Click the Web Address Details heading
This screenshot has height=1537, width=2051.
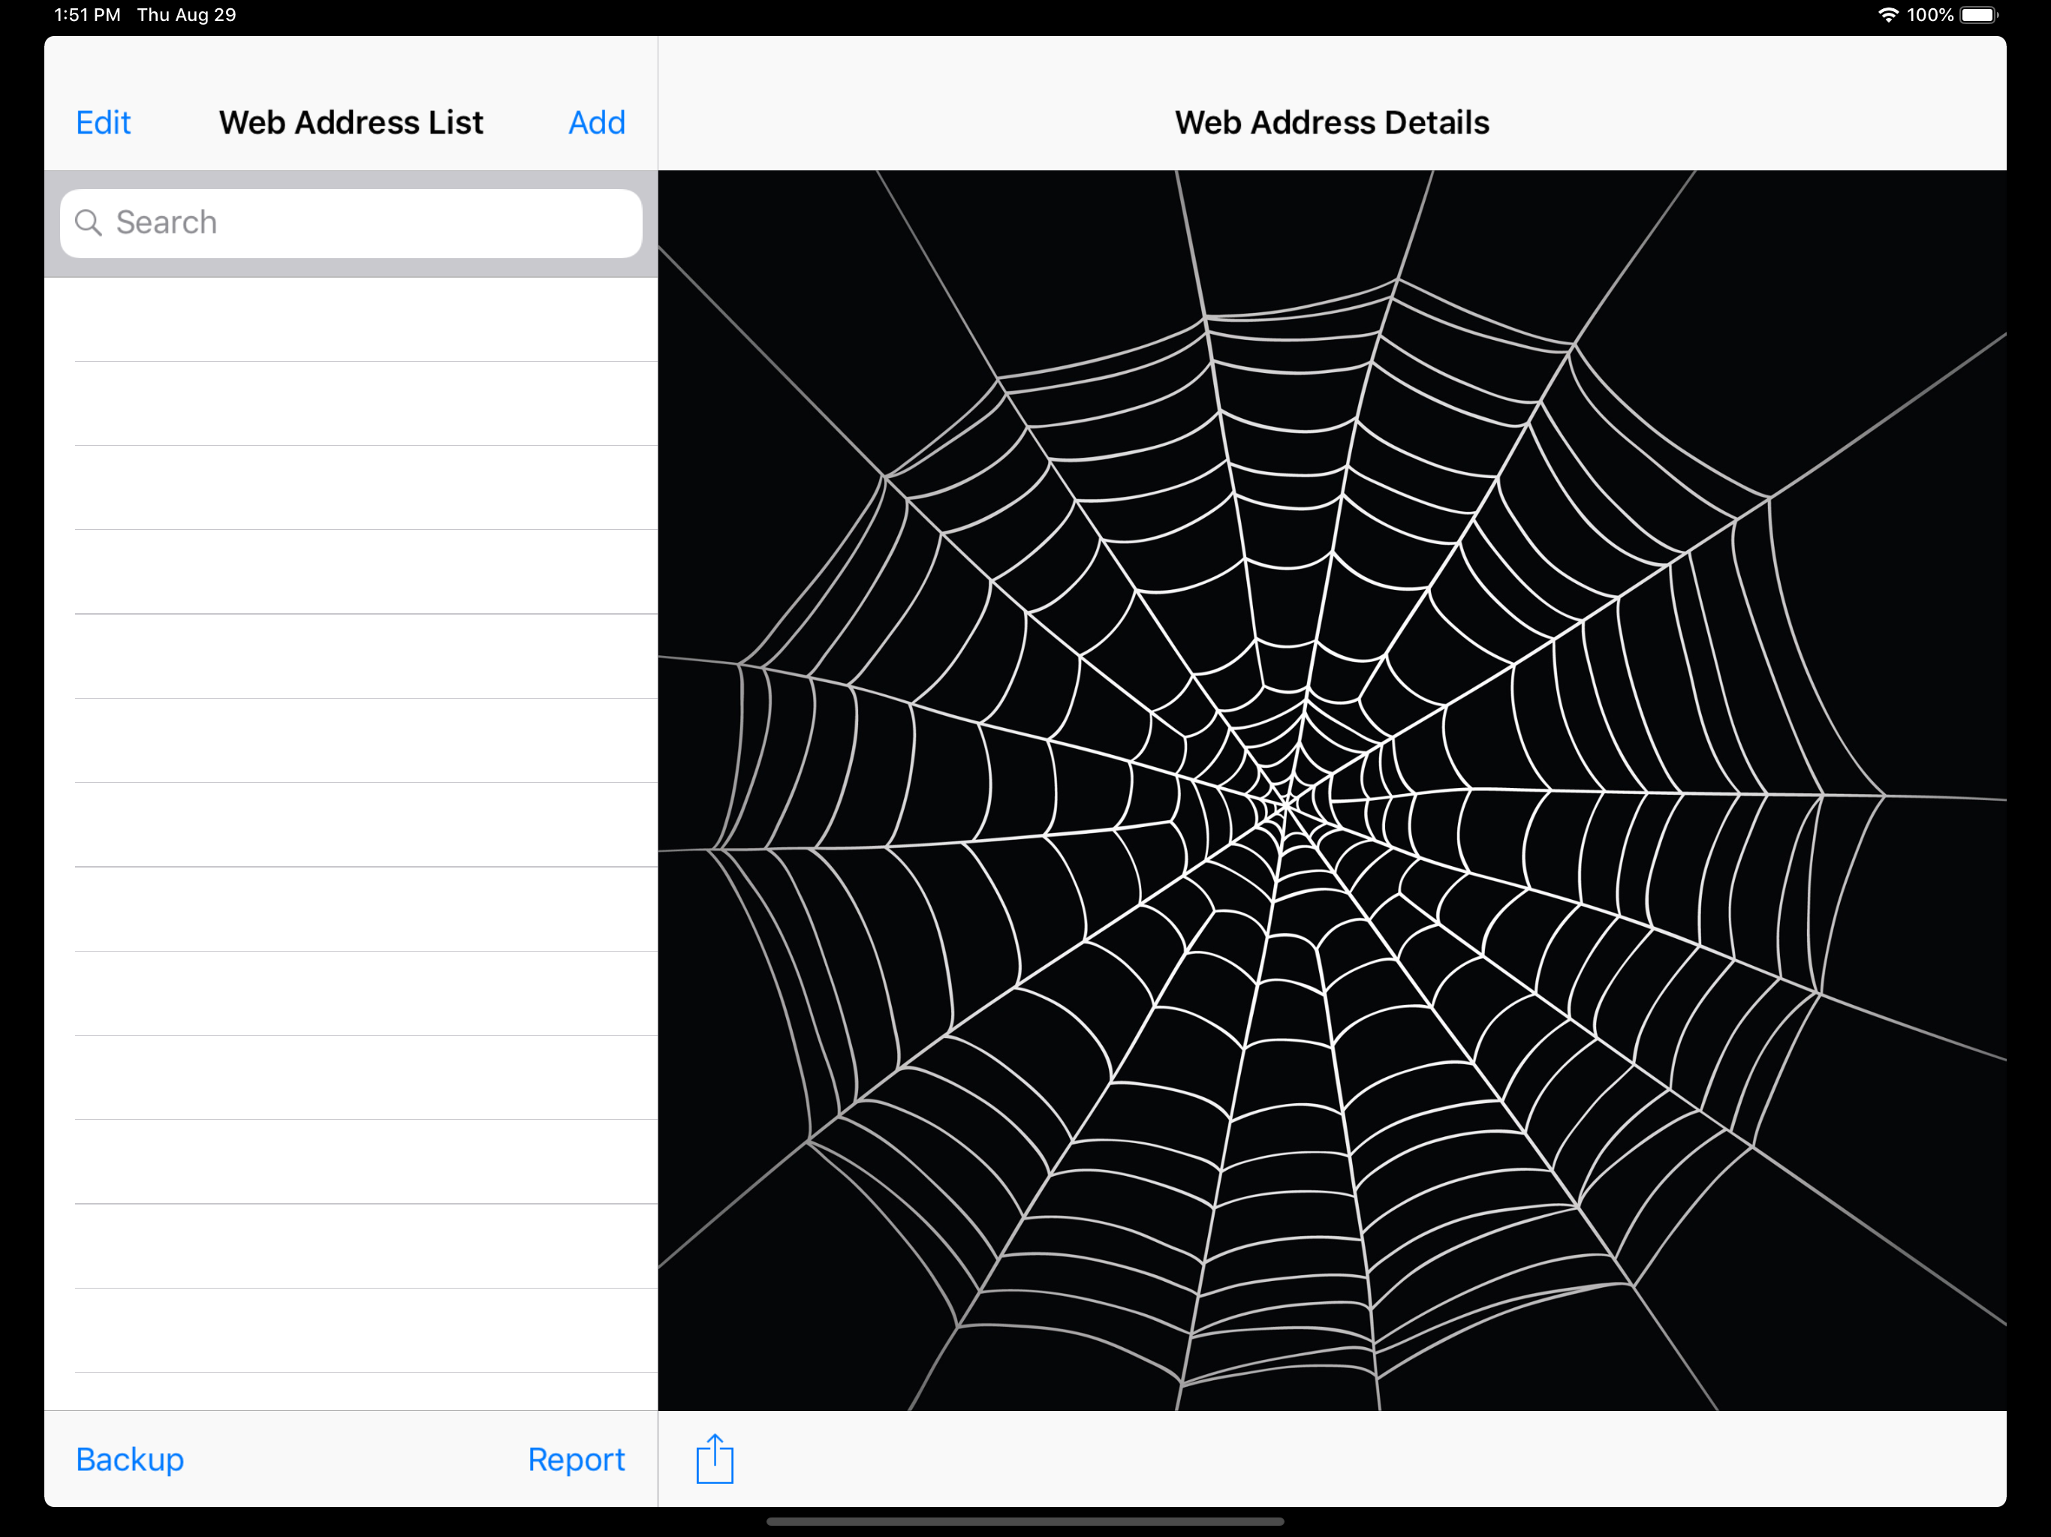pos(1332,122)
